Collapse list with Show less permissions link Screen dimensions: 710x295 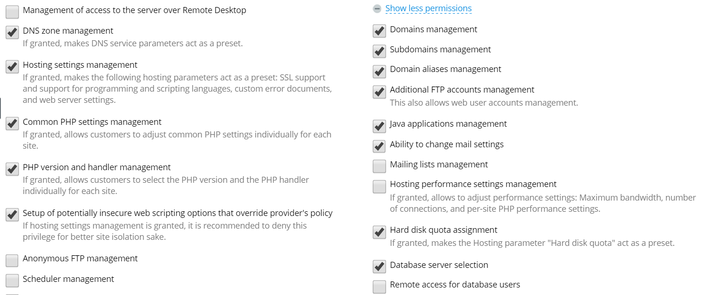pos(428,8)
